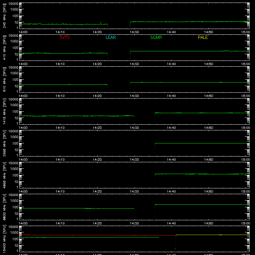Click the 10000 tick label of the 15400 MHz panel
This screenshot has height=255, width=255.
pos(13,227)
